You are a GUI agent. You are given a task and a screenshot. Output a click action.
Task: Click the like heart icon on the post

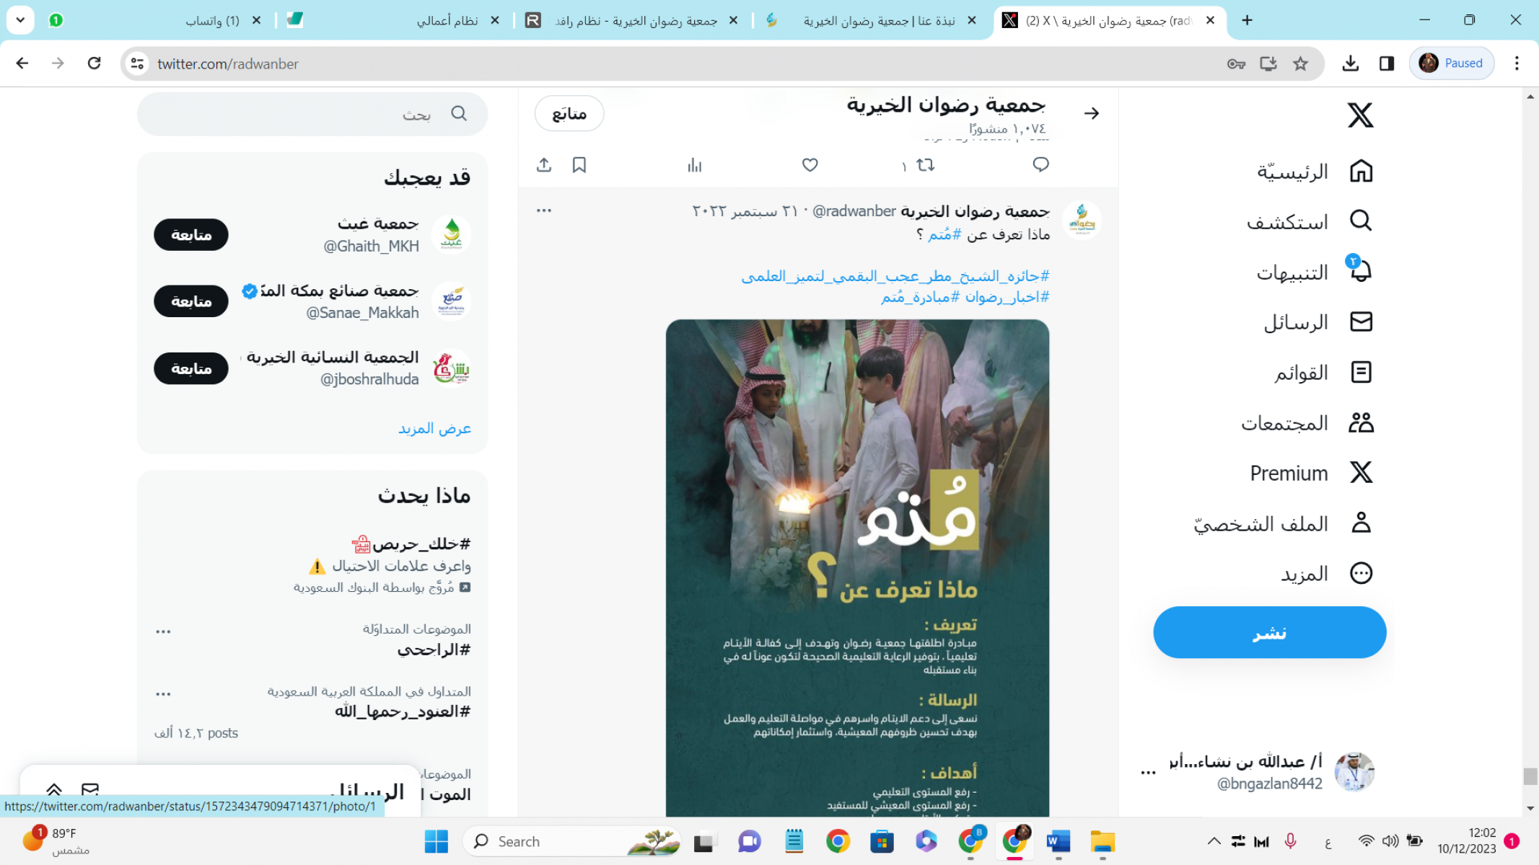pyautogui.click(x=810, y=165)
